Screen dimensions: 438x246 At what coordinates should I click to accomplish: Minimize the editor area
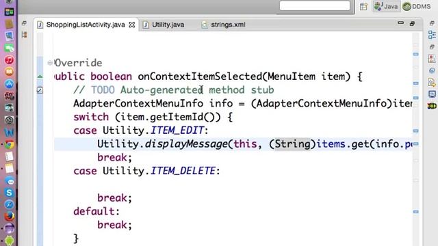pos(400,23)
